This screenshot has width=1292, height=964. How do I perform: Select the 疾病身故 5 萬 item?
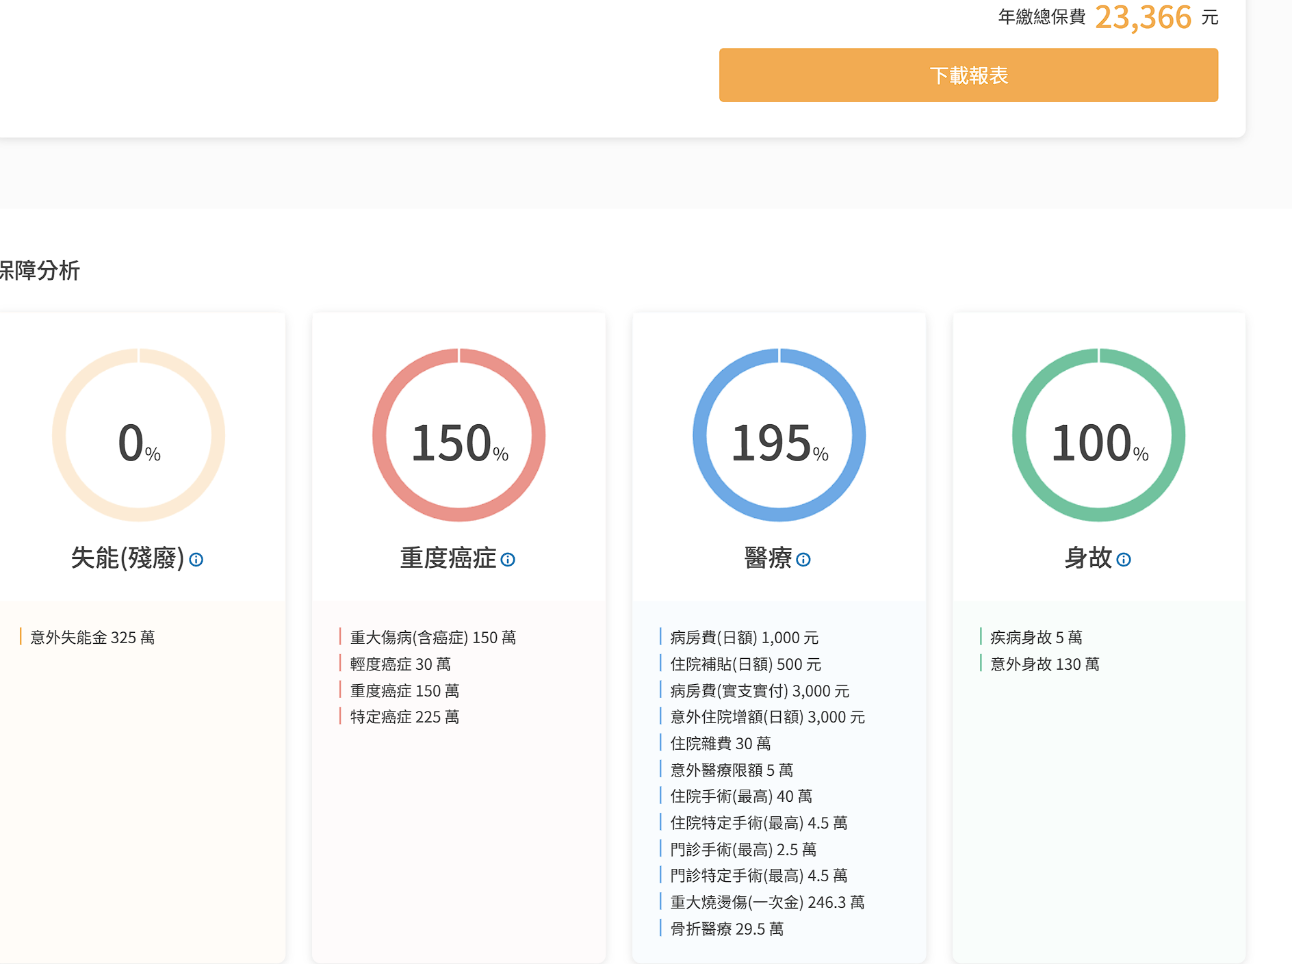[x=1036, y=638]
